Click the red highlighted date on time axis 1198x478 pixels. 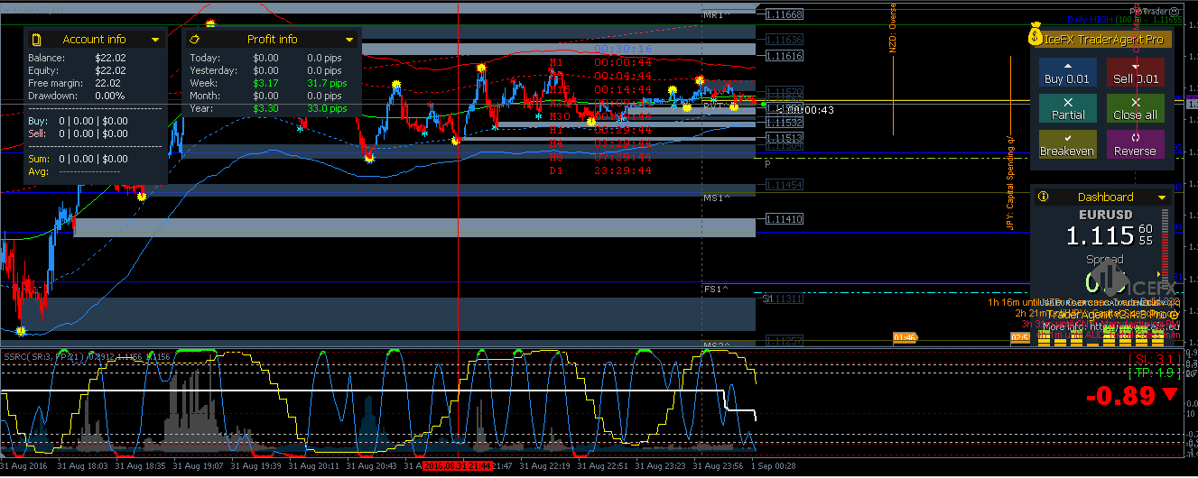click(x=459, y=466)
